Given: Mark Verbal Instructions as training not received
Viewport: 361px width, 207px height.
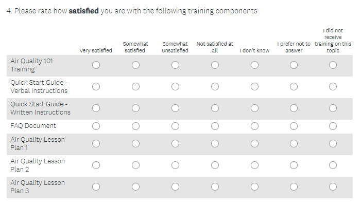Looking at the screenshot, I should (x=333, y=87).
